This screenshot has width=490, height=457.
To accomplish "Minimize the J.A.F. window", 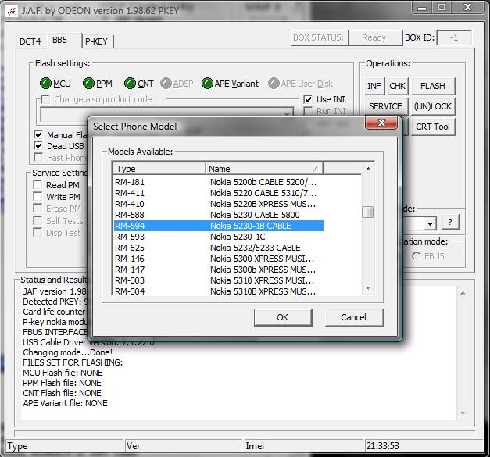I will pos(422,8).
